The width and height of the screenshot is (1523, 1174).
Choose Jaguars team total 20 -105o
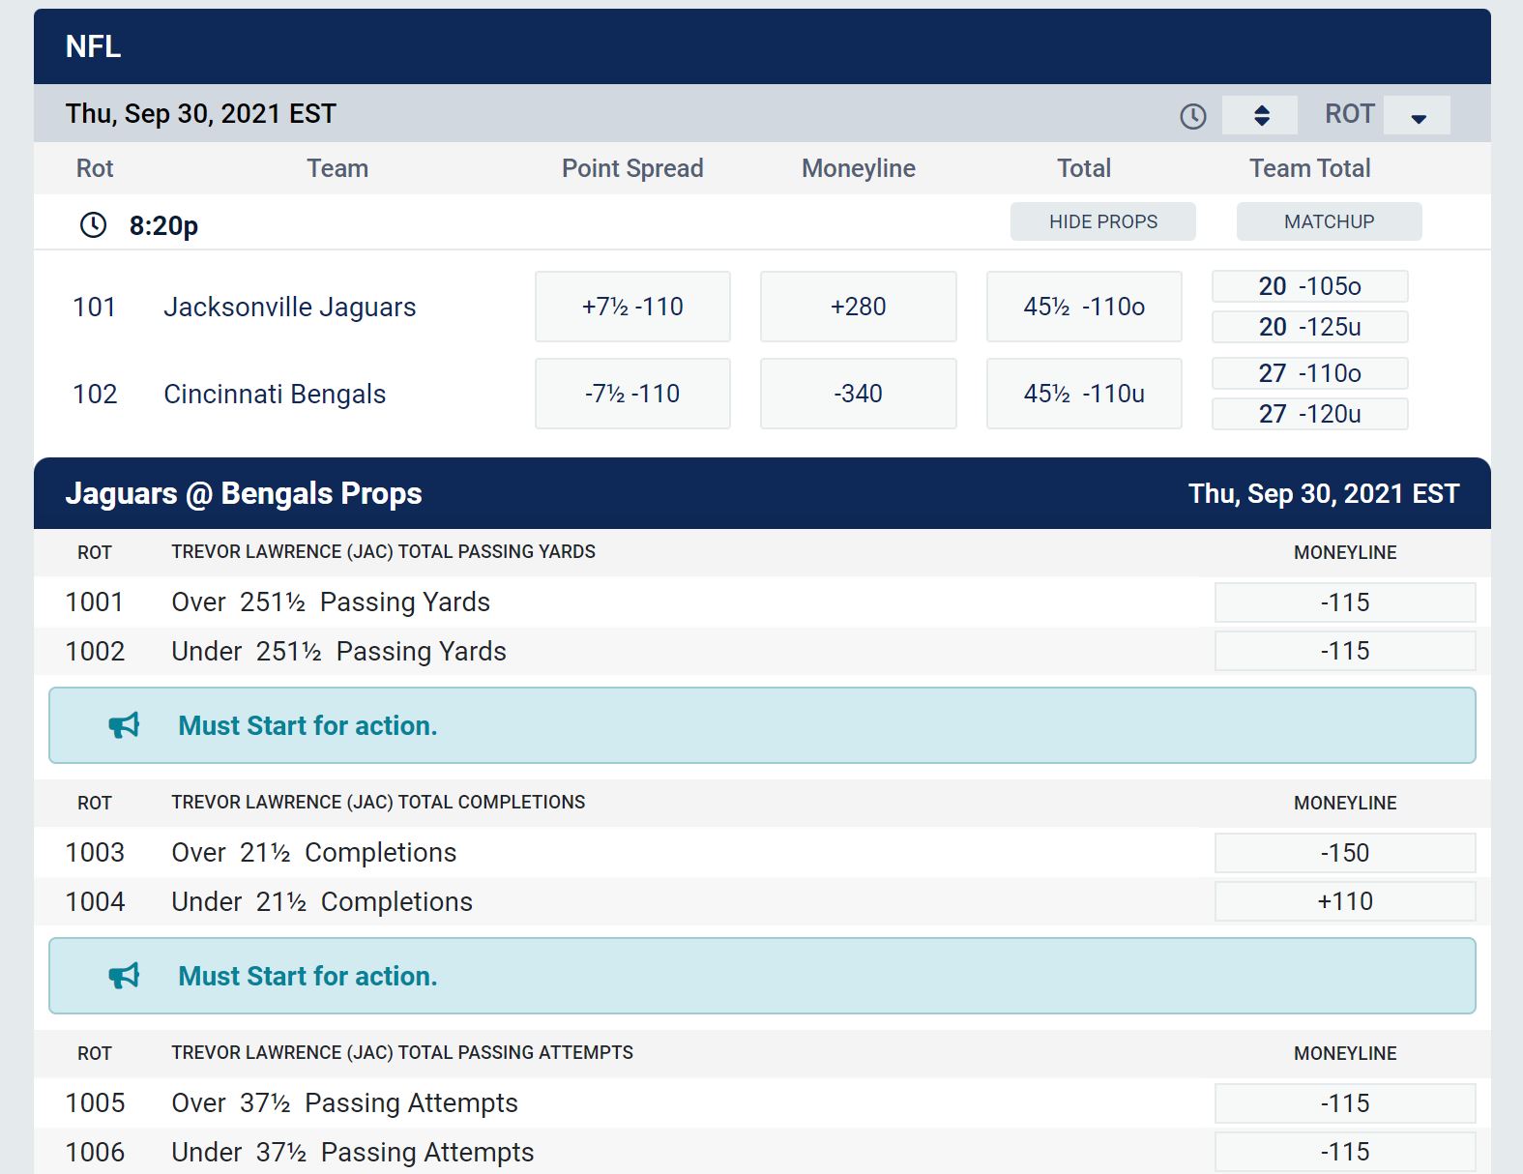(1310, 286)
